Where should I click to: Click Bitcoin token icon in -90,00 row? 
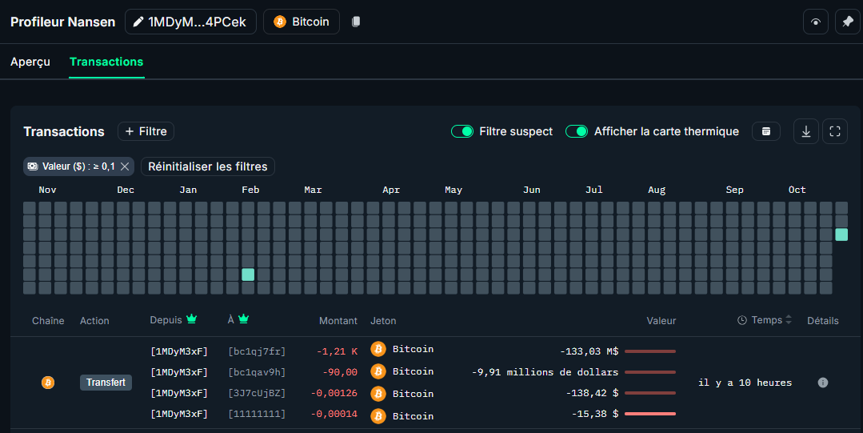click(378, 372)
